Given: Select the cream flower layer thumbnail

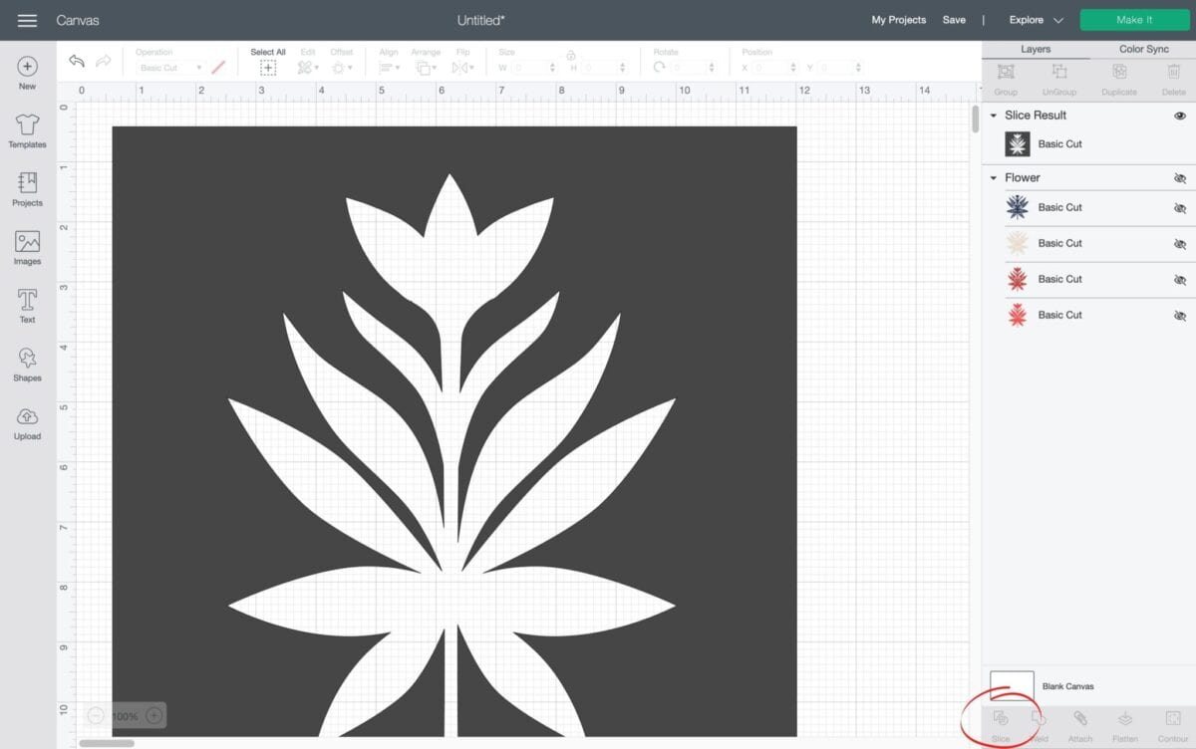Looking at the screenshot, I should click(x=1017, y=243).
